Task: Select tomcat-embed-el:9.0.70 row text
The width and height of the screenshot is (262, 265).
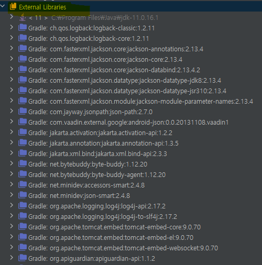Action: [111, 238]
